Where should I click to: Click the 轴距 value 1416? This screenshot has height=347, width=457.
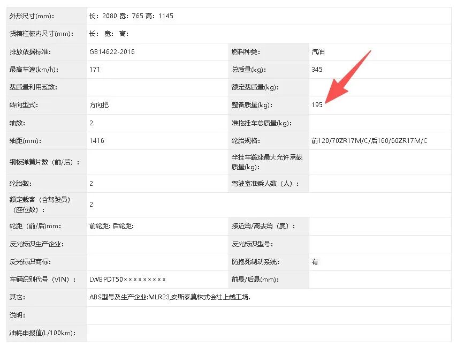97,141
